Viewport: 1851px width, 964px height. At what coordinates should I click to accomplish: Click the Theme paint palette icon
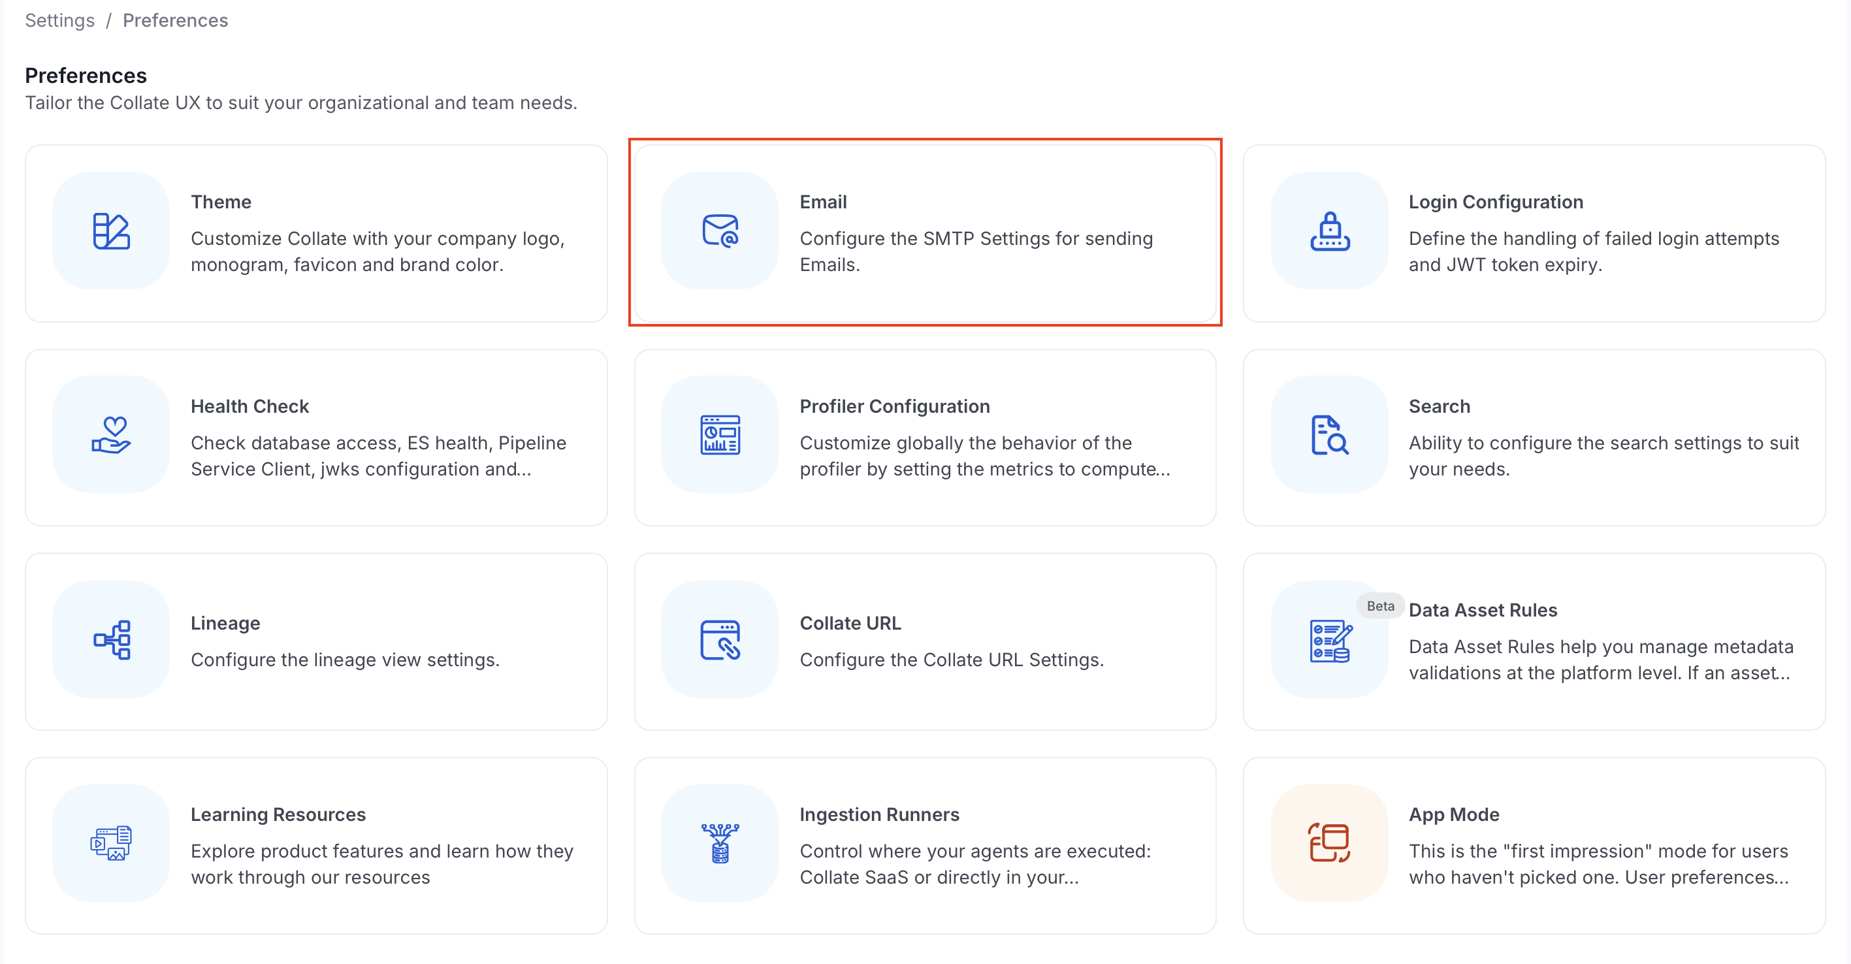coord(112,231)
